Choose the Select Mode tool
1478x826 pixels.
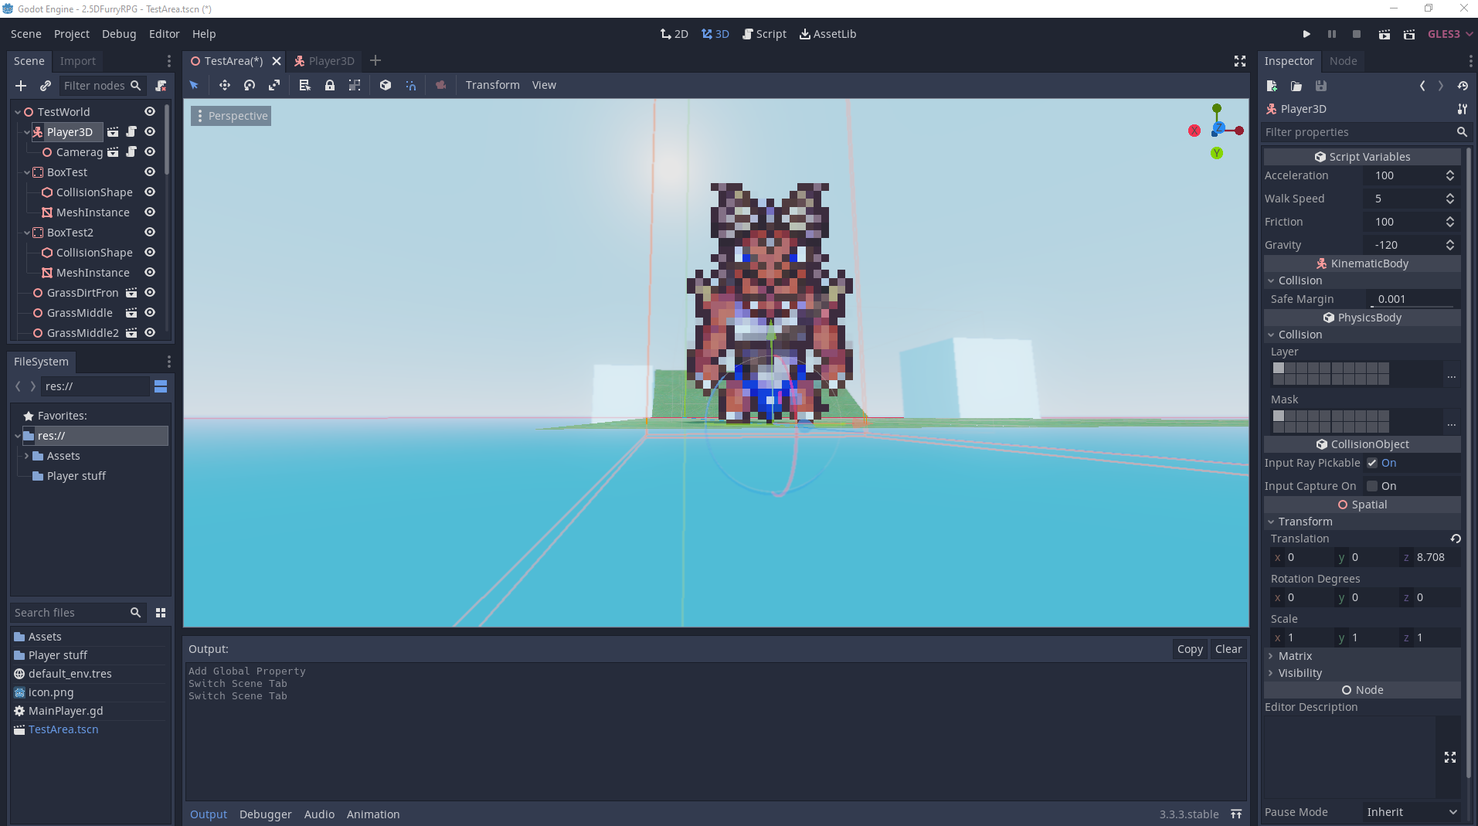(194, 85)
